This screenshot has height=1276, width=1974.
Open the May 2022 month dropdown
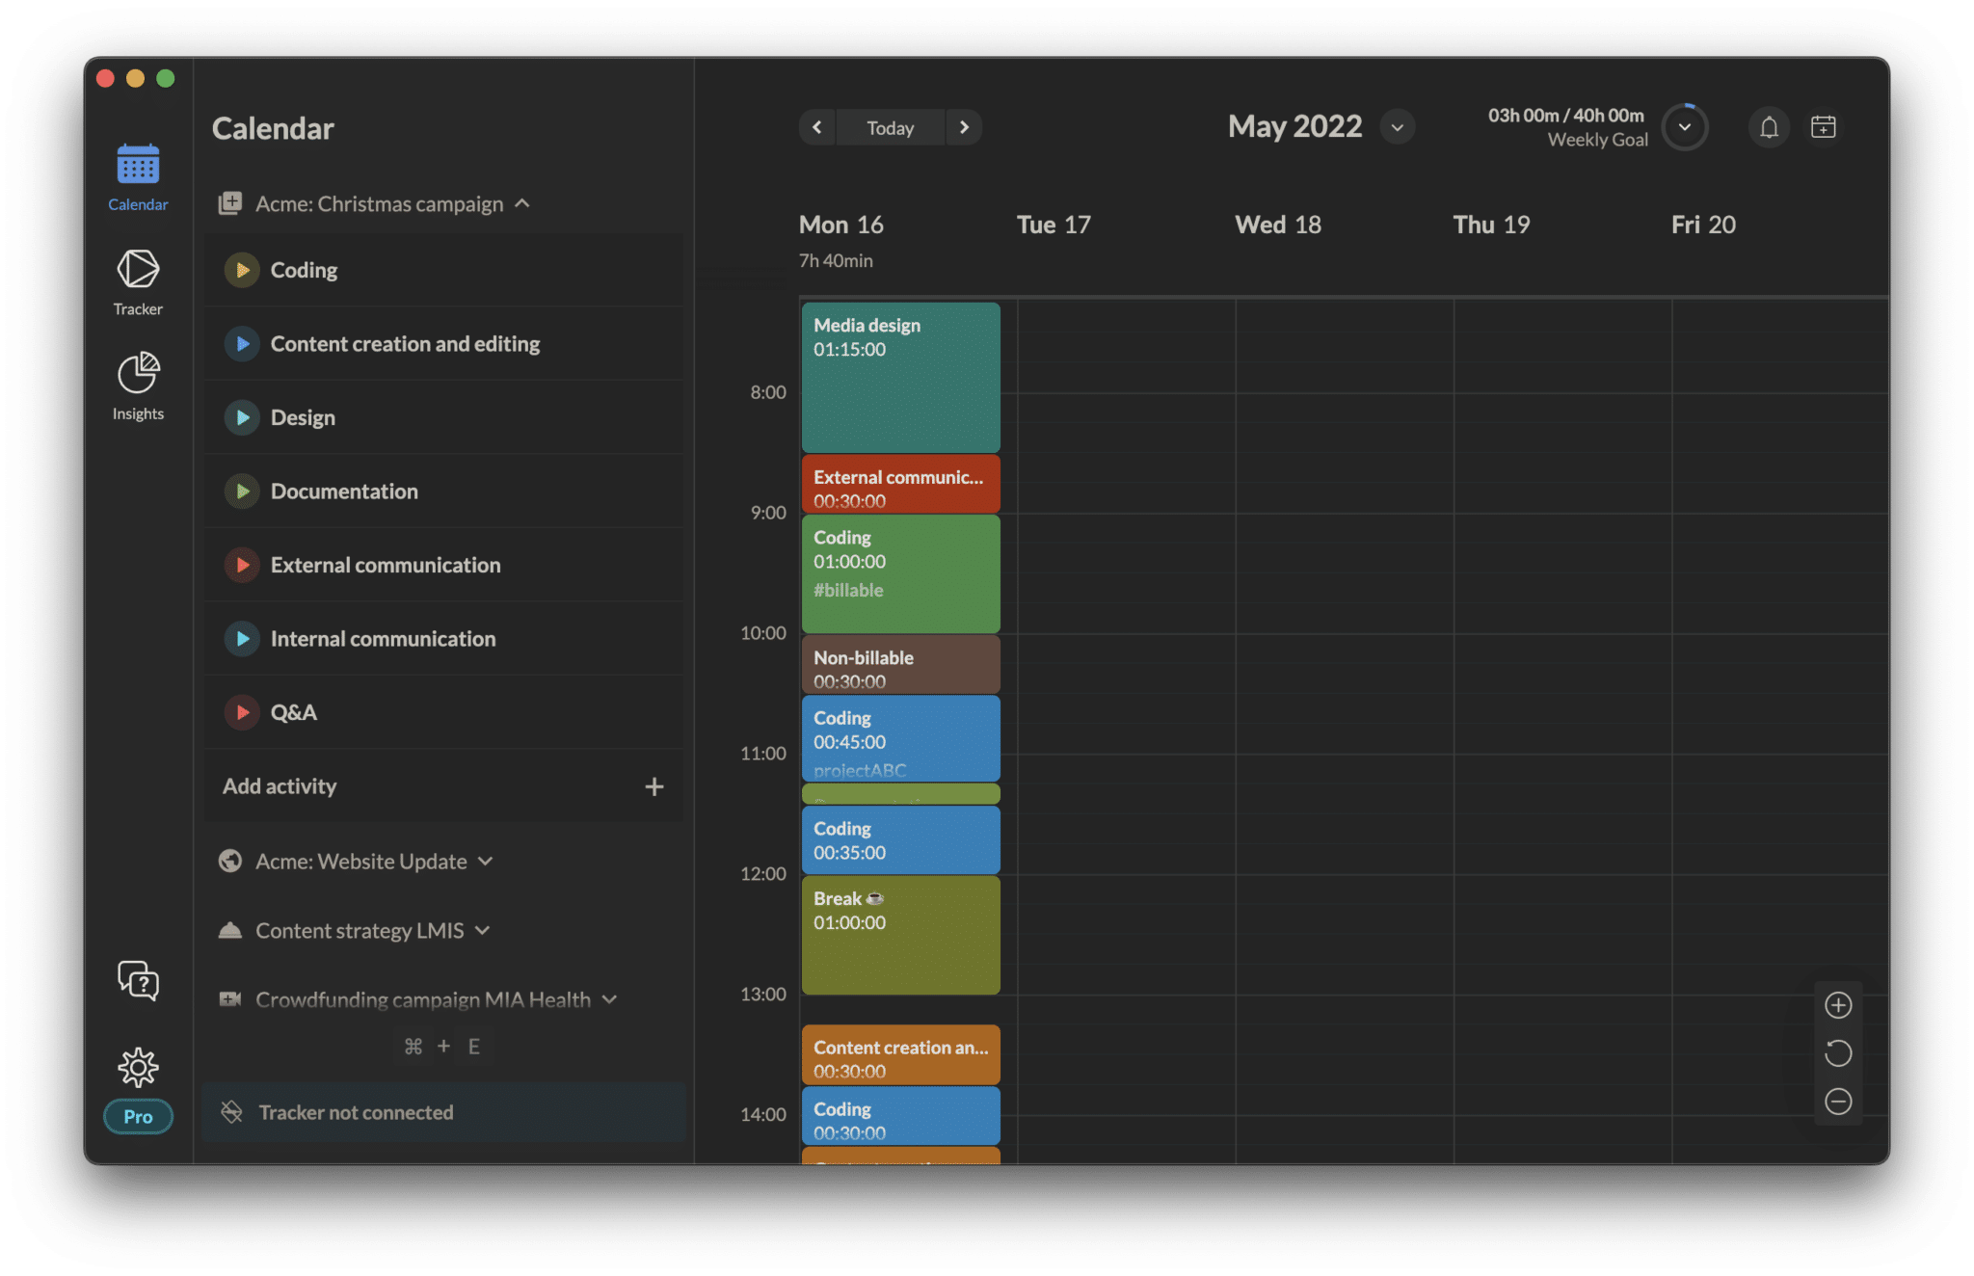(x=1397, y=127)
